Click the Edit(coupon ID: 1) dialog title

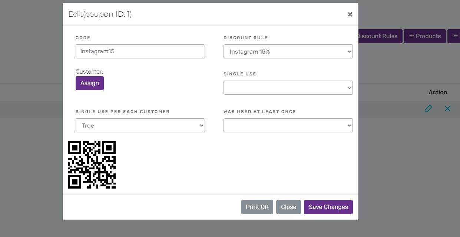pyautogui.click(x=100, y=14)
